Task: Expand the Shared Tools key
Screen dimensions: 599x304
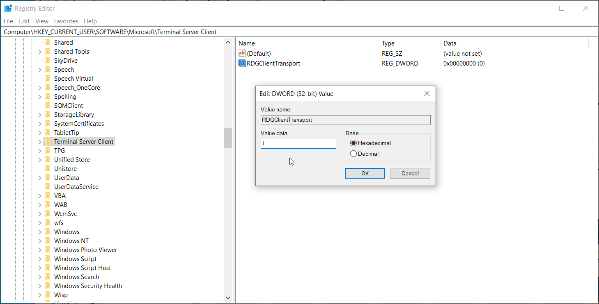Action: click(40, 52)
